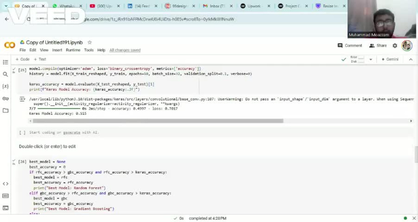Click All changes saved link
Image resolution: width=418 pixels, height=222 pixels.
pos(125,50)
